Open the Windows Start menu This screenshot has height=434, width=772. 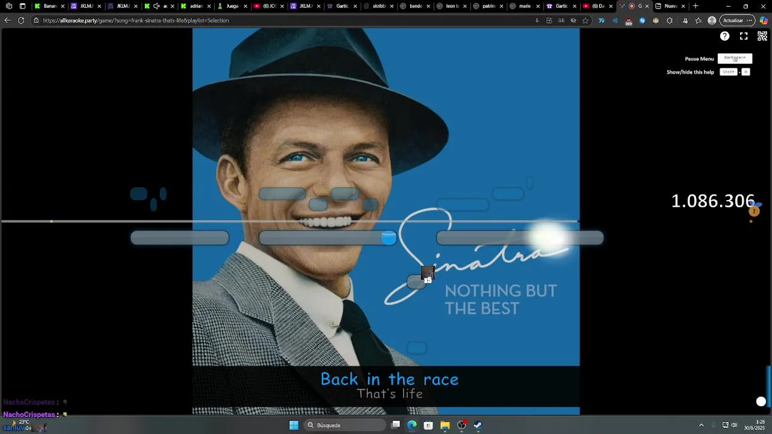pos(294,425)
